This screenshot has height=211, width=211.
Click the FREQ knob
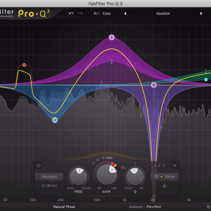point(79,176)
